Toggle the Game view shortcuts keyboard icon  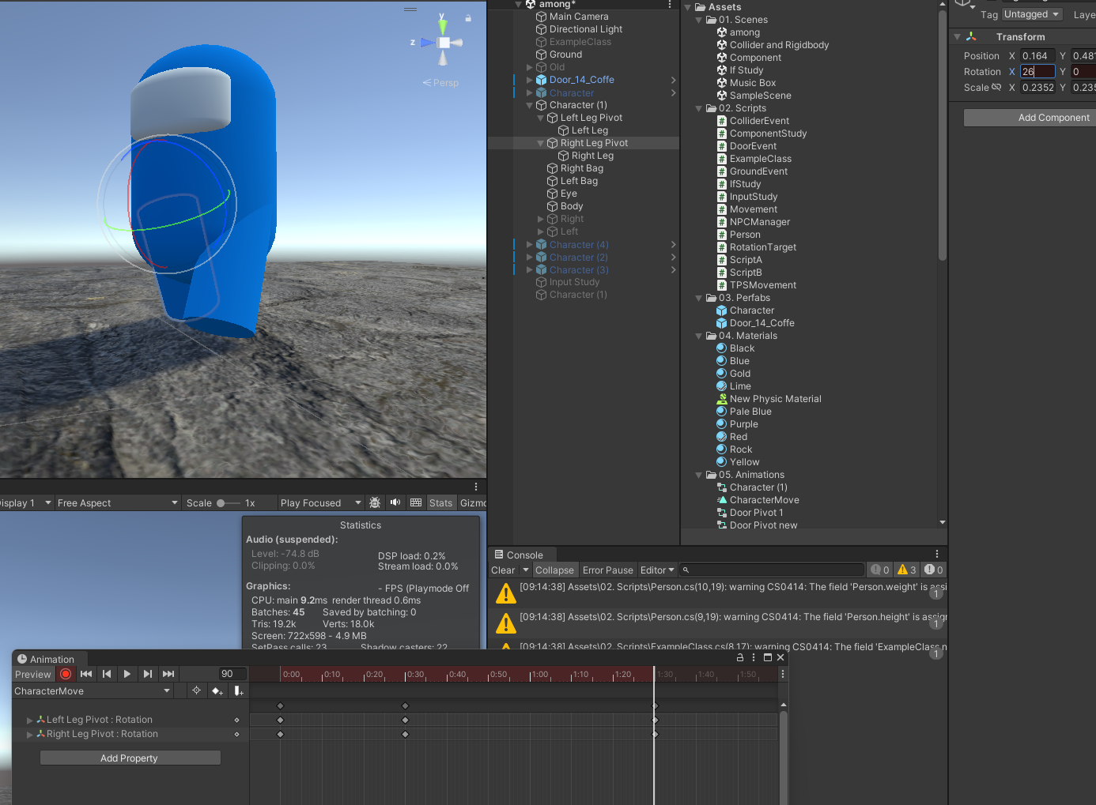[x=416, y=502]
